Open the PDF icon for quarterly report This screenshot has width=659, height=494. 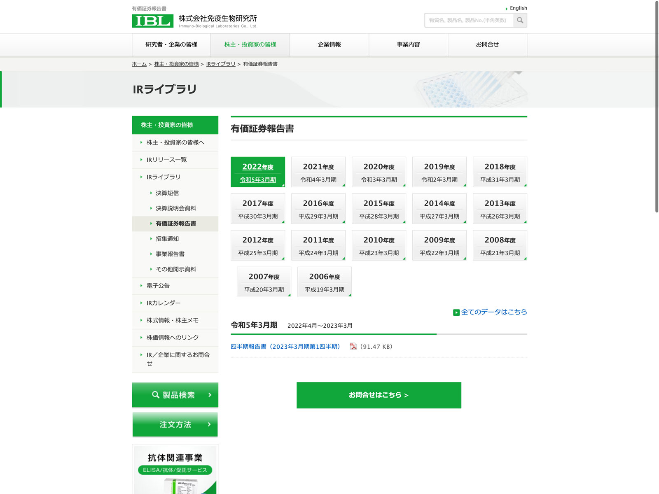point(353,347)
